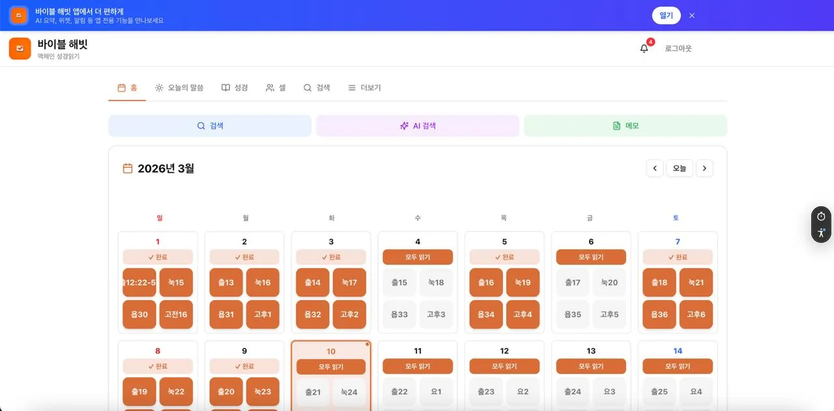Open the accessibility widget icon

821,233
